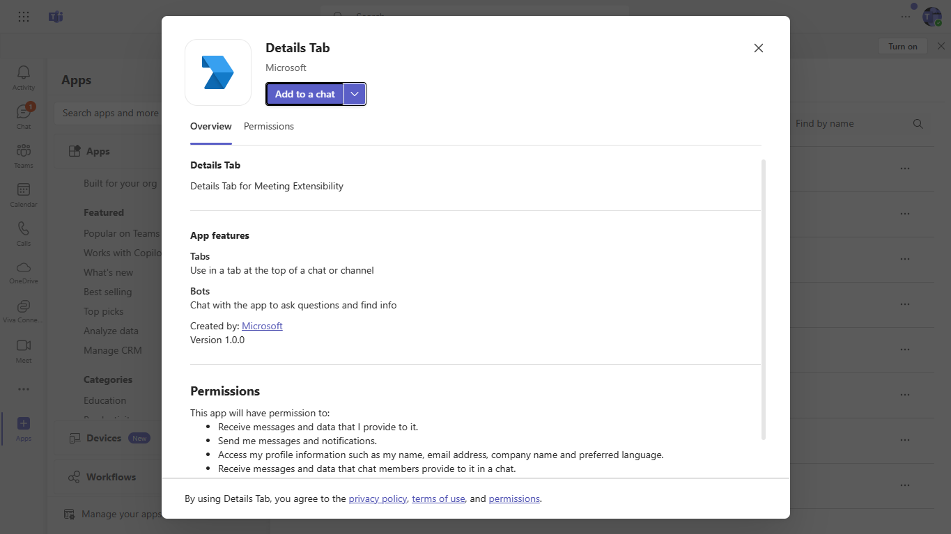
Task: Click the dialog vertical scrollbar
Action: (764, 299)
